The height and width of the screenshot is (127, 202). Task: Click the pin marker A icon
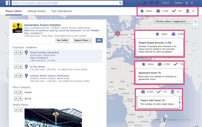(x=26, y=52)
